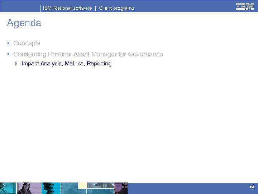This screenshot has height=194, width=258.
Task: Click the slide number 69
Action: click(x=252, y=187)
